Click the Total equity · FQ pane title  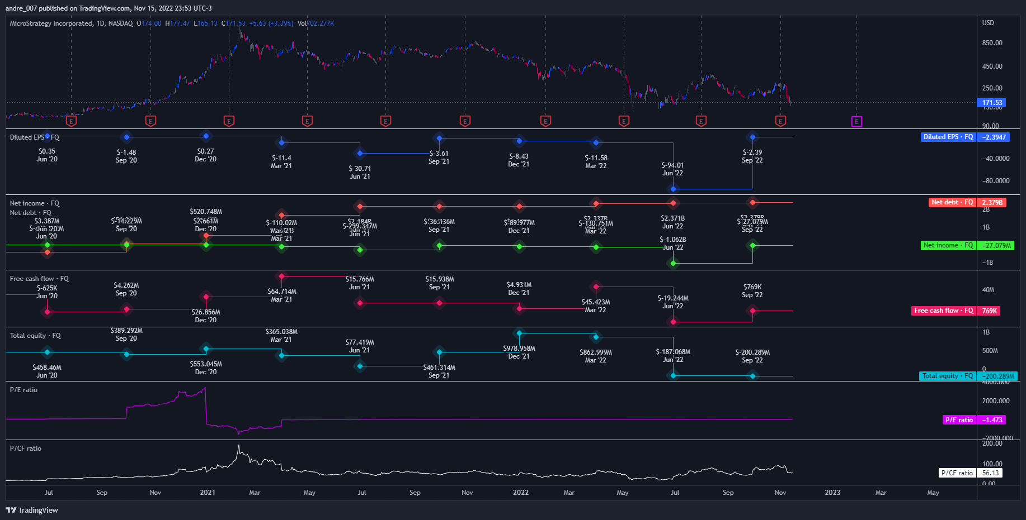pos(35,336)
